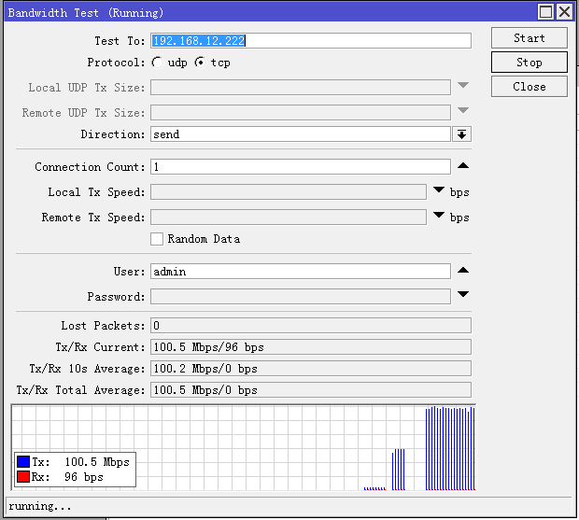Maximize the Bandwidth Test window
This screenshot has height=520, width=579.
pos(546,12)
